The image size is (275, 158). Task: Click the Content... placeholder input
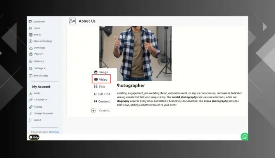coord(105,111)
